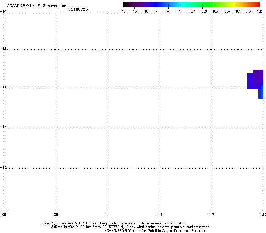The image size is (266, 233).
Task: Click the color bar label -16
Action: coord(122,11)
